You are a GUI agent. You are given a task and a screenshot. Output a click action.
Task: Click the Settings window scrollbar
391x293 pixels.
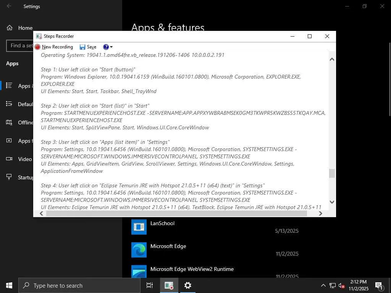coord(390,79)
